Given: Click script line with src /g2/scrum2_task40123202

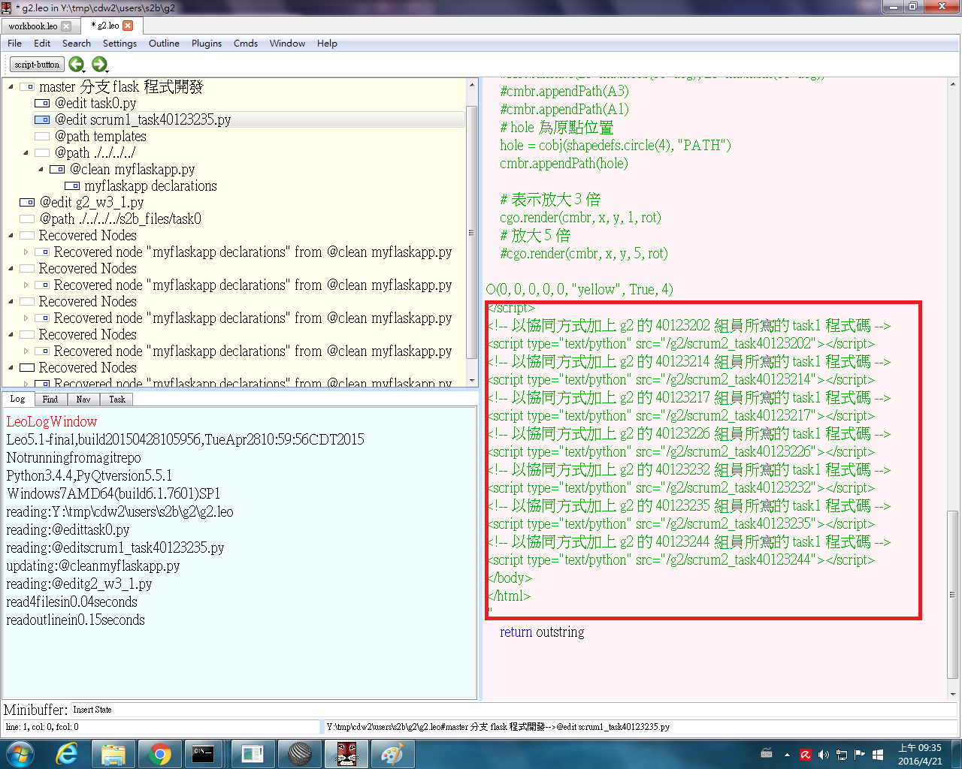Looking at the screenshot, I should pyautogui.click(x=682, y=344).
